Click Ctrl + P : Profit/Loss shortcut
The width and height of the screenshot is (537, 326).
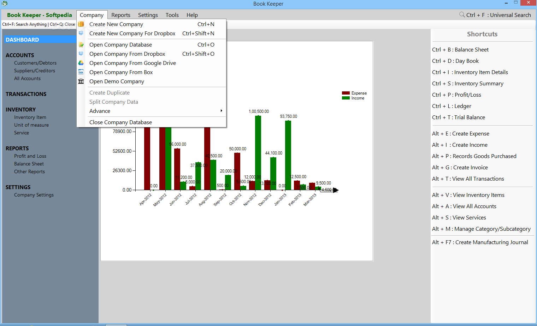click(456, 95)
